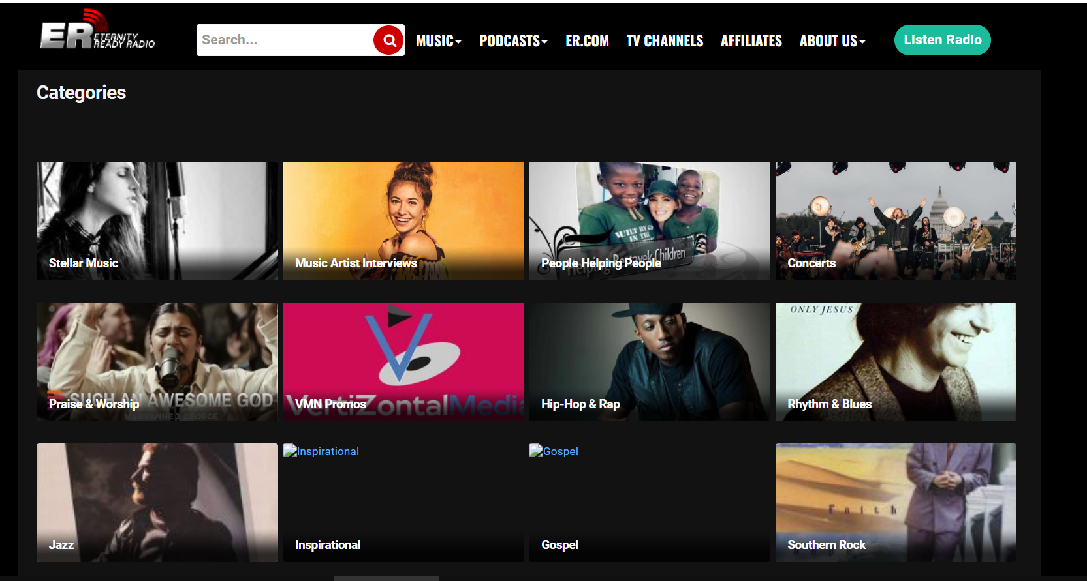Select Affiliates in the navigation bar
Viewport: 1087px width, 581px height.
[x=751, y=41]
